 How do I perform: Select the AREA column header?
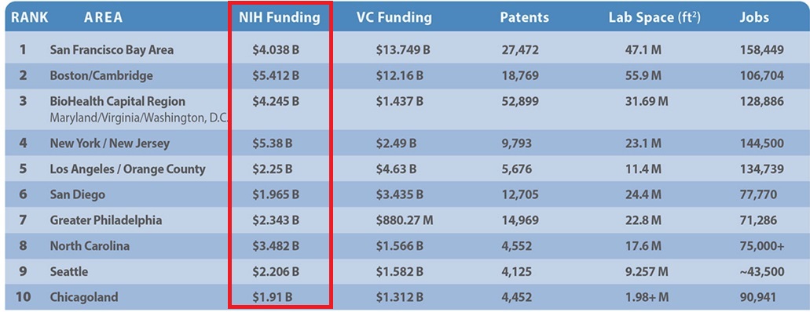click(104, 17)
